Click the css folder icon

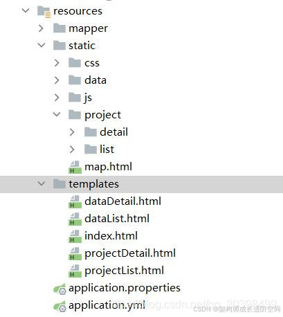75,62
